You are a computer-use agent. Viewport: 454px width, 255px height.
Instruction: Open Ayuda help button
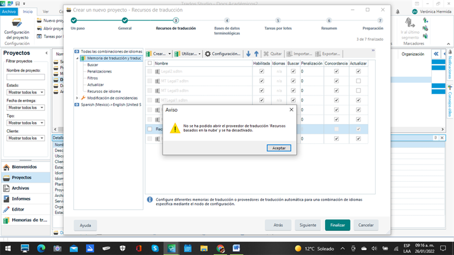pos(85,225)
